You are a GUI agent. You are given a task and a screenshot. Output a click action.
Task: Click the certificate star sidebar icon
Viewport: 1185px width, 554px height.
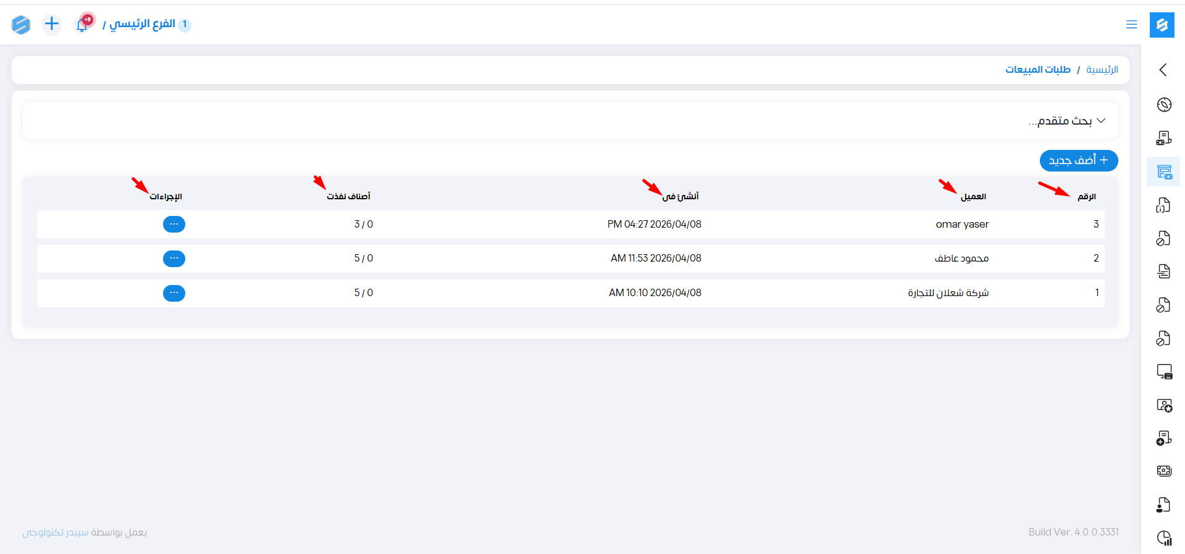1164,405
